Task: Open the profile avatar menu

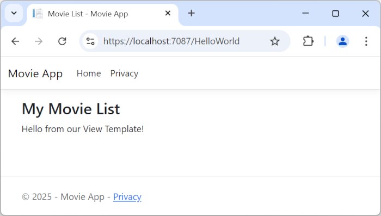Action: pos(342,41)
